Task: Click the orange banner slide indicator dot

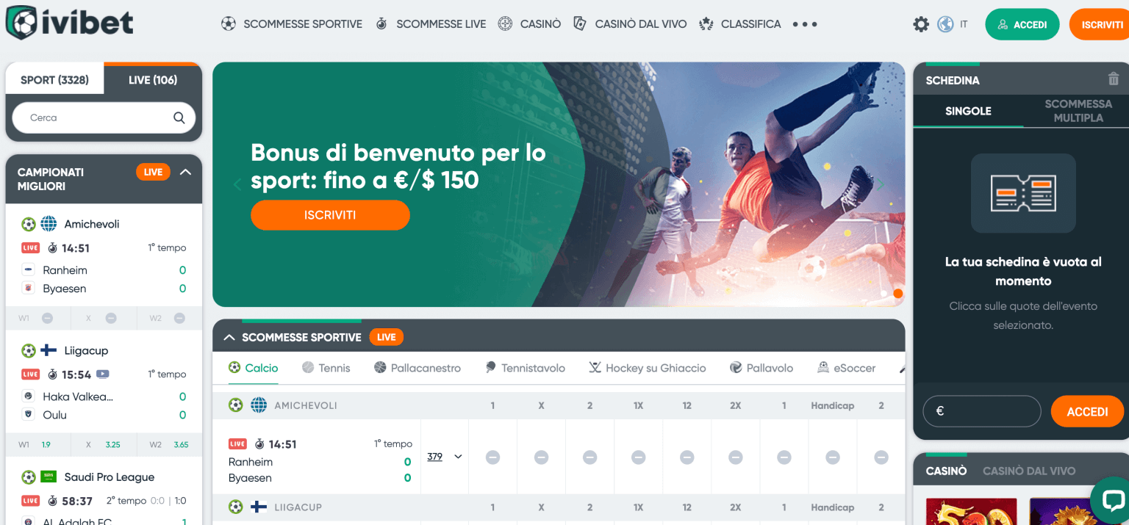Action: pyautogui.click(x=897, y=294)
